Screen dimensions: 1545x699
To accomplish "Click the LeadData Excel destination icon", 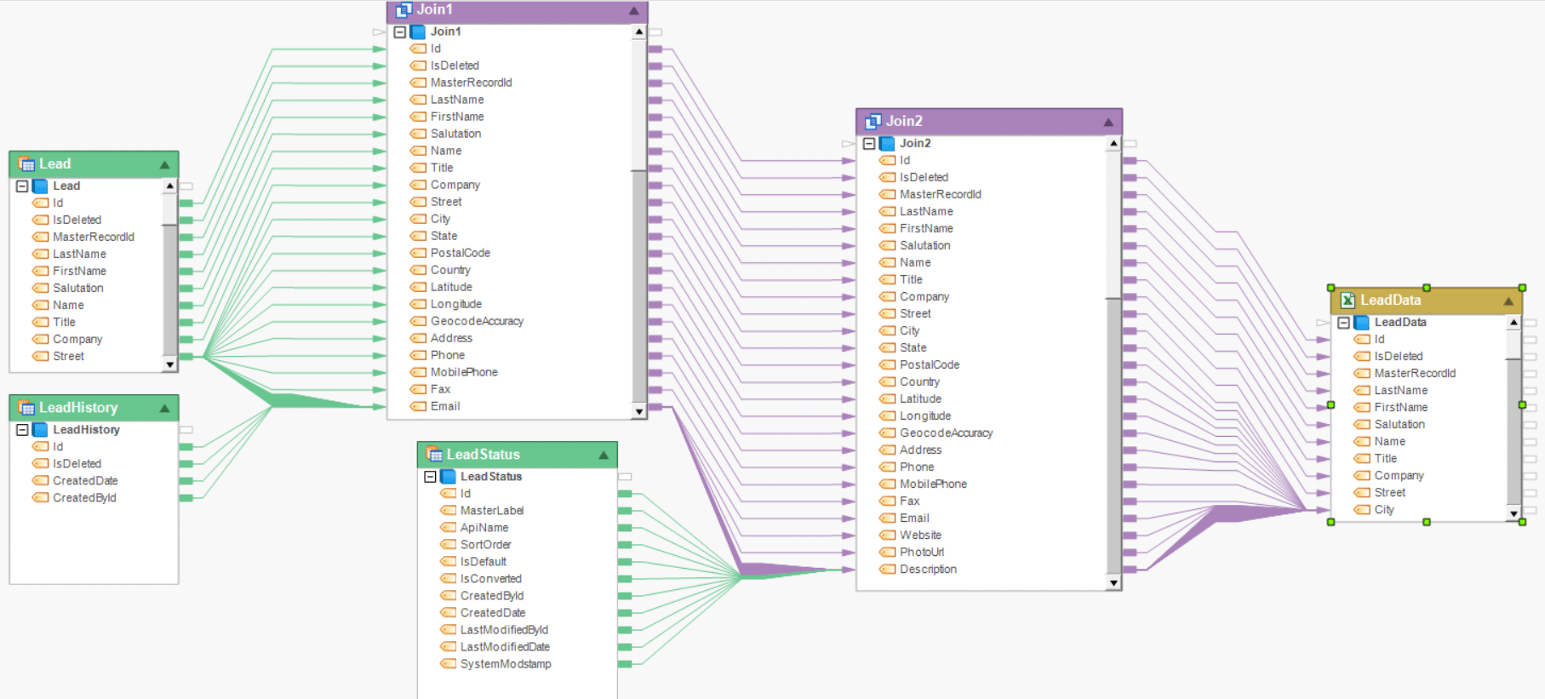I will [1348, 300].
